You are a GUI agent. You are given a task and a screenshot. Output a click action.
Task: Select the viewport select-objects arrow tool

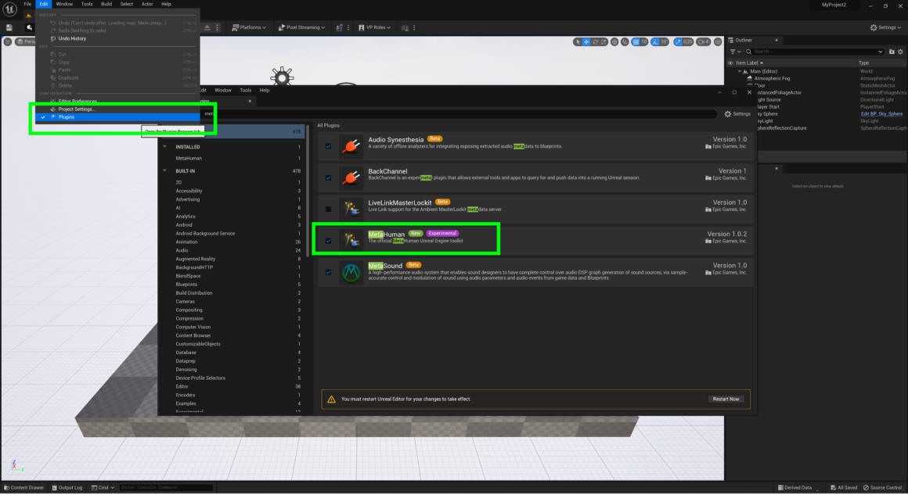[x=578, y=41]
